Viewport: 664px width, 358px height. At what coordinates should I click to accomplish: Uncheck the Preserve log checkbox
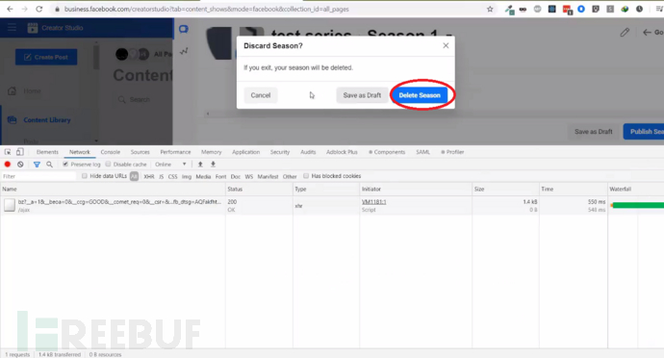(x=65, y=164)
